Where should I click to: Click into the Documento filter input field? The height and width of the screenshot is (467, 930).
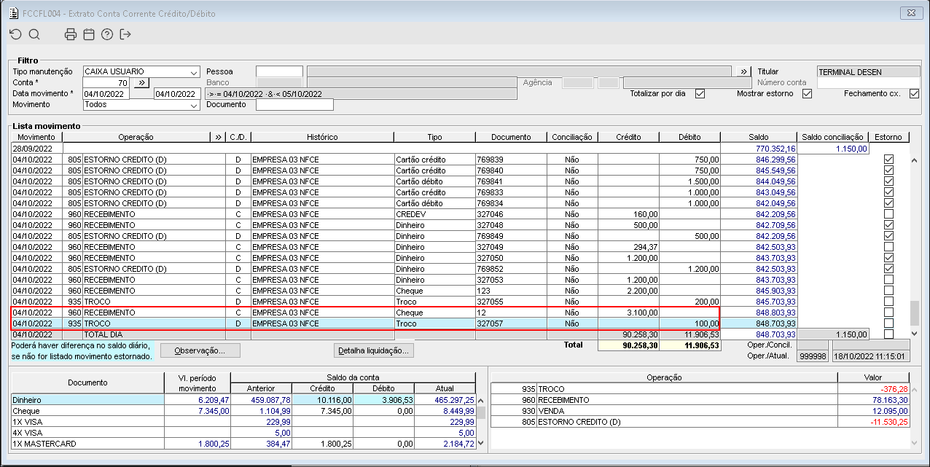pos(294,105)
